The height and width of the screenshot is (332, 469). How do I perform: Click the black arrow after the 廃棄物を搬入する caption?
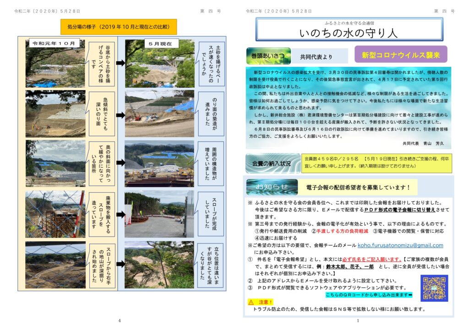(x=120, y=214)
